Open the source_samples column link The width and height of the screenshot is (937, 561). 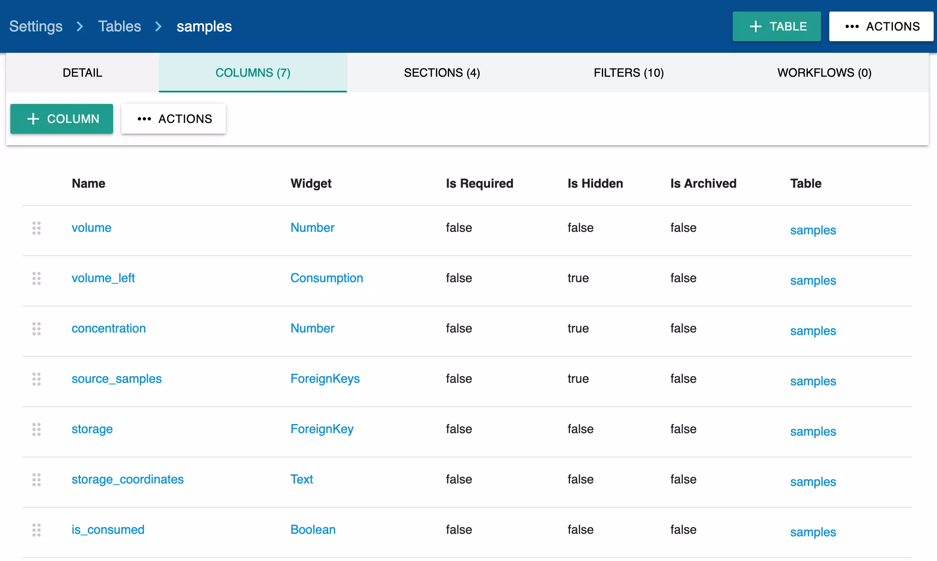[116, 379]
